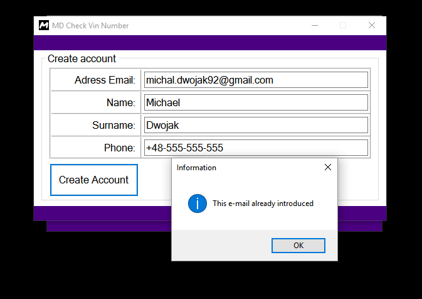Close the MD Check Vin Number window

click(372, 25)
